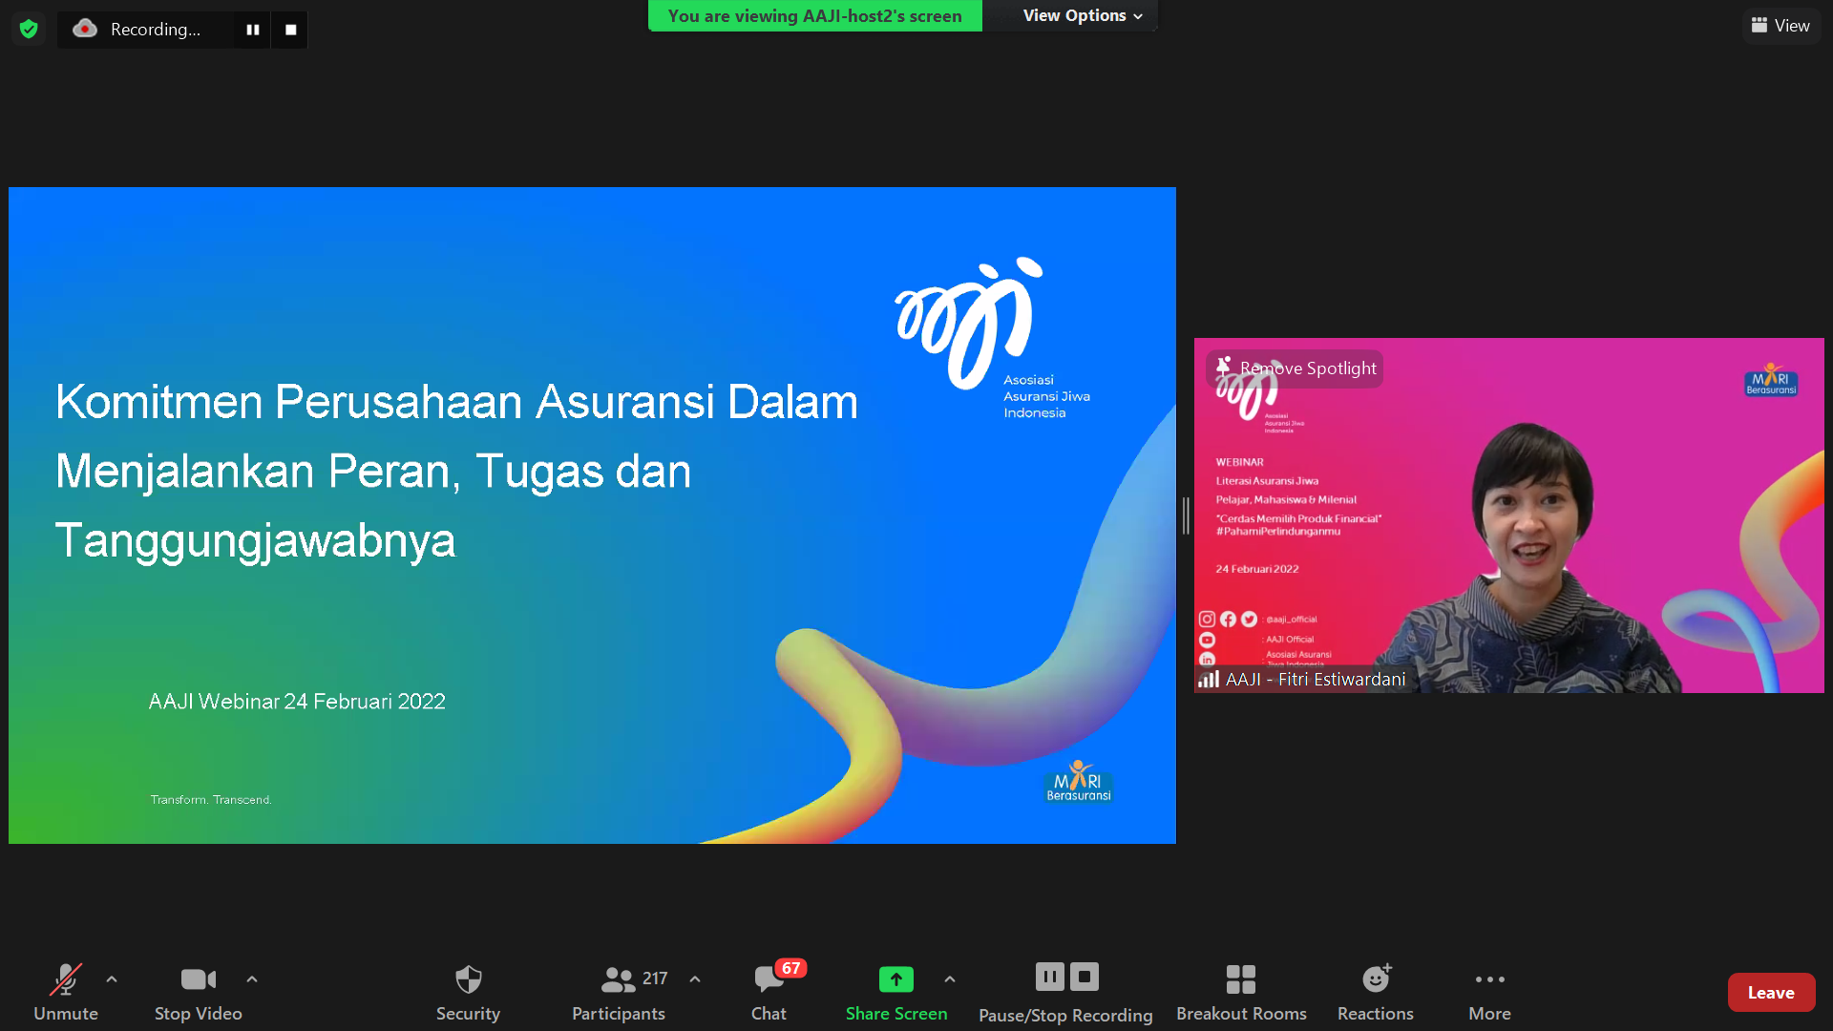Remove Spotlight from Fitri's video
This screenshot has height=1031, width=1833.
click(x=1296, y=368)
